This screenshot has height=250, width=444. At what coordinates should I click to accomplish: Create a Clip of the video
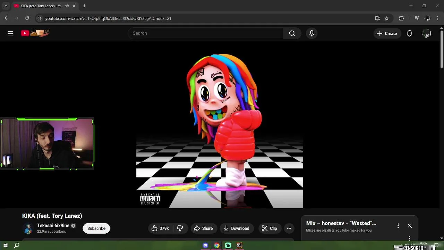click(269, 228)
